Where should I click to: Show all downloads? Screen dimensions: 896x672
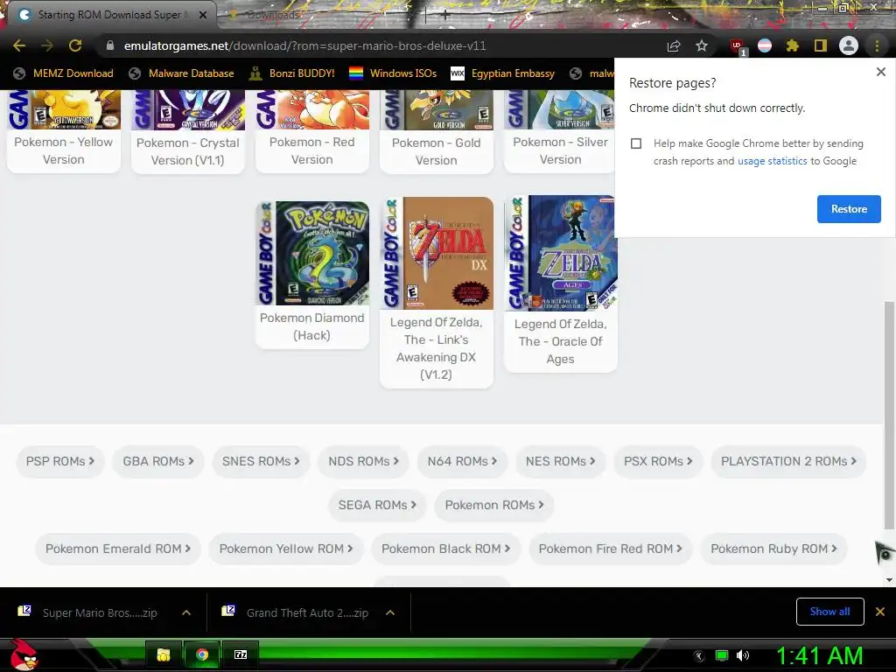[829, 612]
